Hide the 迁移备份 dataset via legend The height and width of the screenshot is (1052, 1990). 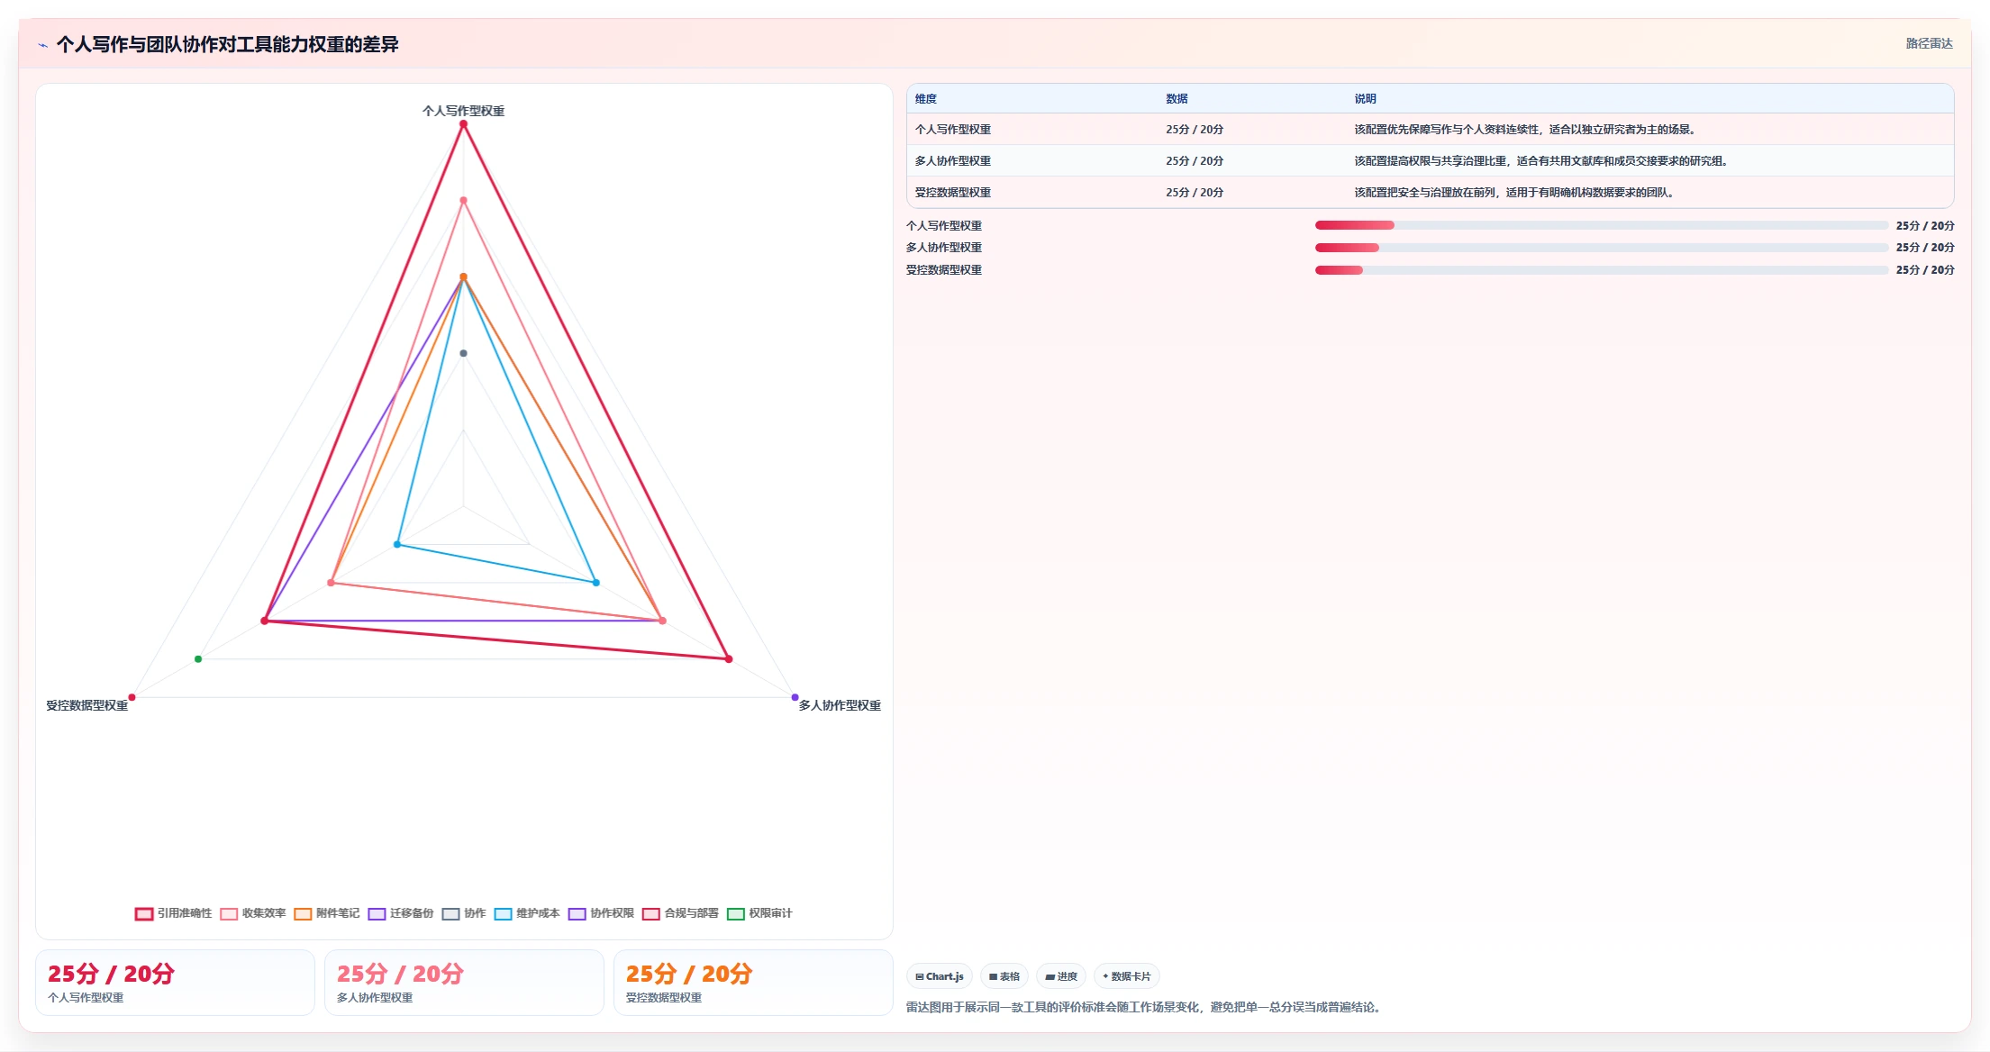(x=401, y=913)
